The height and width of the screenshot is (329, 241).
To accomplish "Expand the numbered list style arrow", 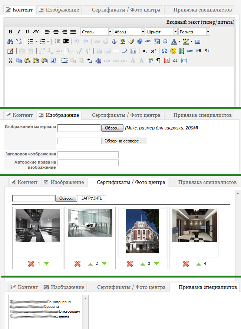I will coord(48,41).
